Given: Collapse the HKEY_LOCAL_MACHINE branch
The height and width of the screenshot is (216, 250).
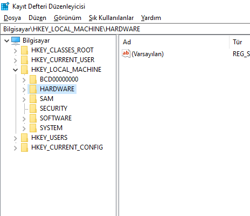Looking at the screenshot, I should tap(16, 70).
